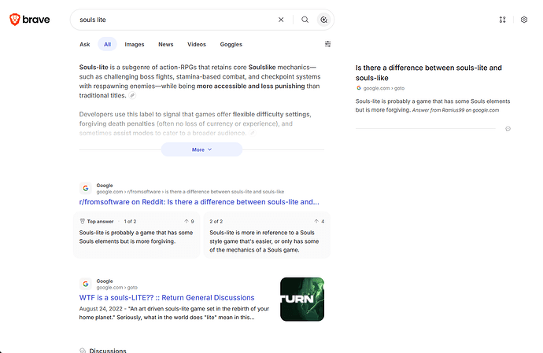Image resolution: width=543 pixels, height=353 pixels.
Task: Click the upvote arrow showing 9
Action: pos(187,221)
